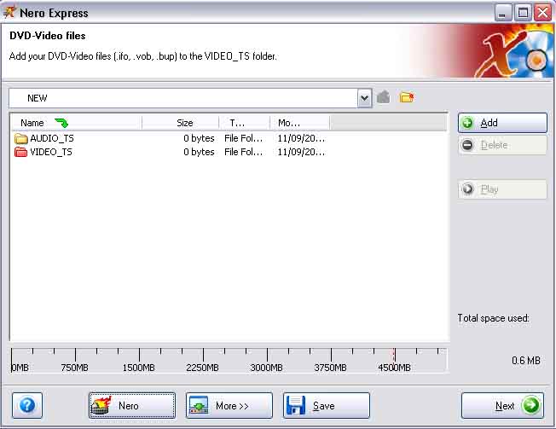
Task: Click the VIDEO_TS File Fol... type cell
Action: pos(244,152)
